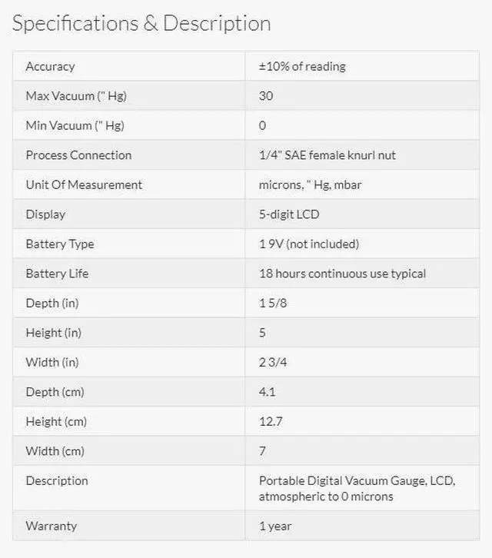Click the ±10% of reading value
Viewport: 492px width, 558px height.
pyautogui.click(x=302, y=66)
